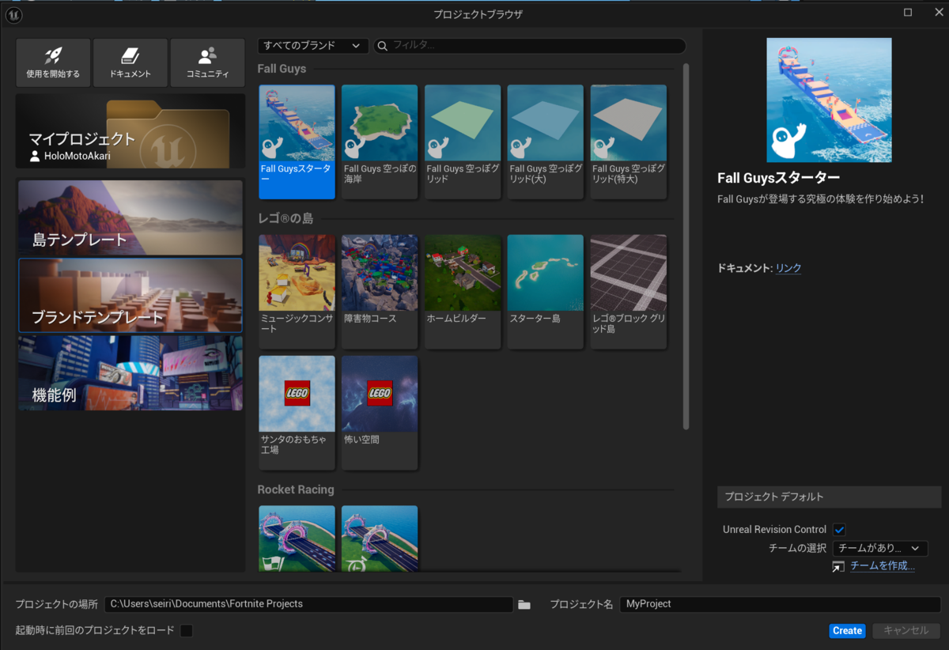Image resolution: width=949 pixels, height=650 pixels.
Task: Select the Fall Guys 空っぽグリッド template
Action: point(463,142)
